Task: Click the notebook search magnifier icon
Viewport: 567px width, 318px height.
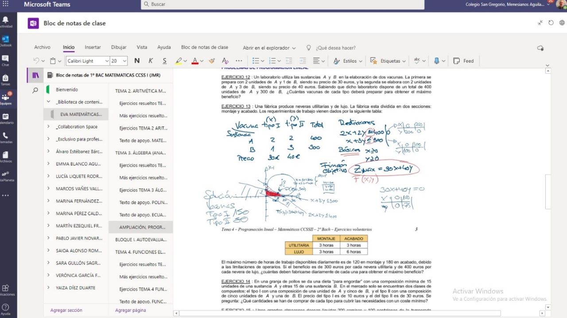Action: click(x=35, y=90)
